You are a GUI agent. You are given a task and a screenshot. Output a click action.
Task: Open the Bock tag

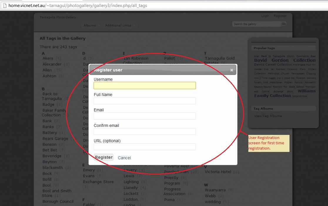[x=47, y=173]
